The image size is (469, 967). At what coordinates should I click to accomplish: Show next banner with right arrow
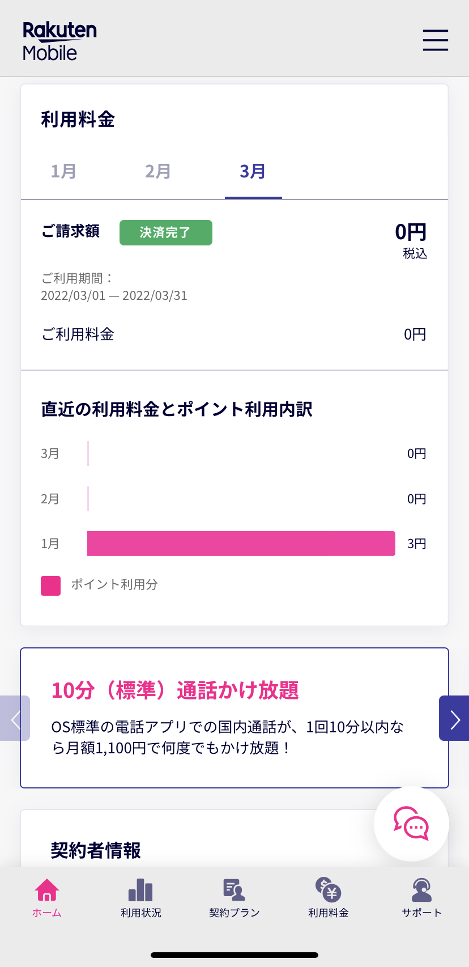click(x=454, y=718)
